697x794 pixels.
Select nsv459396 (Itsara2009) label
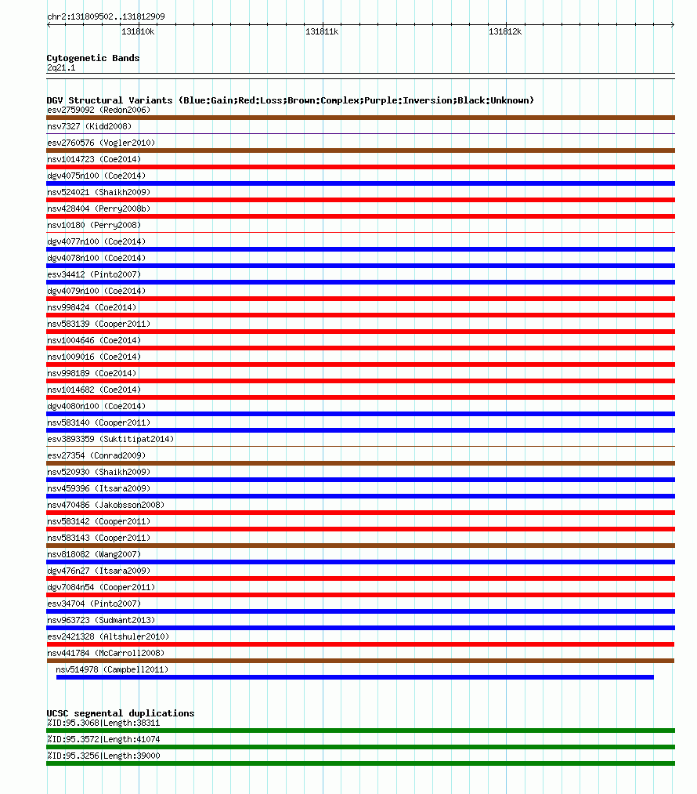(99, 488)
